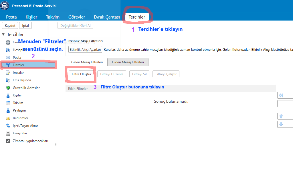Click the sidebar splitter grip handle
Image resolution: width=293 pixels, height=174 pixels.
pos(56,145)
